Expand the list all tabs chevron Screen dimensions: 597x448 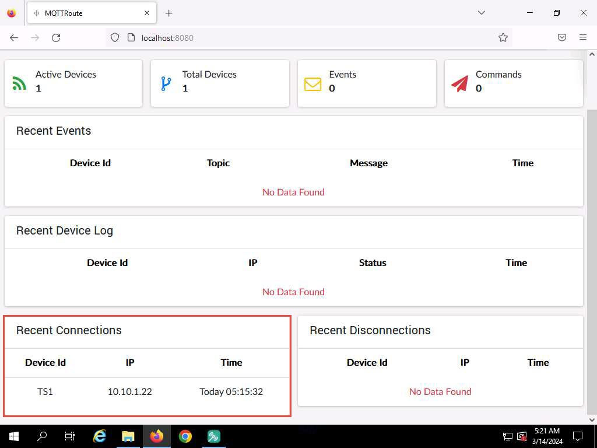[x=481, y=13]
